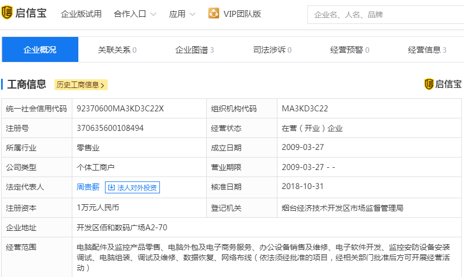Open the VIP团队版 link
The width and height of the screenshot is (464, 277).
point(242,14)
